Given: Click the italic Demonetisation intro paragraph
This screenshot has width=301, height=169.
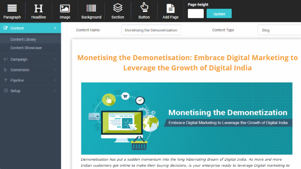Looking at the screenshot, I should [185, 163].
